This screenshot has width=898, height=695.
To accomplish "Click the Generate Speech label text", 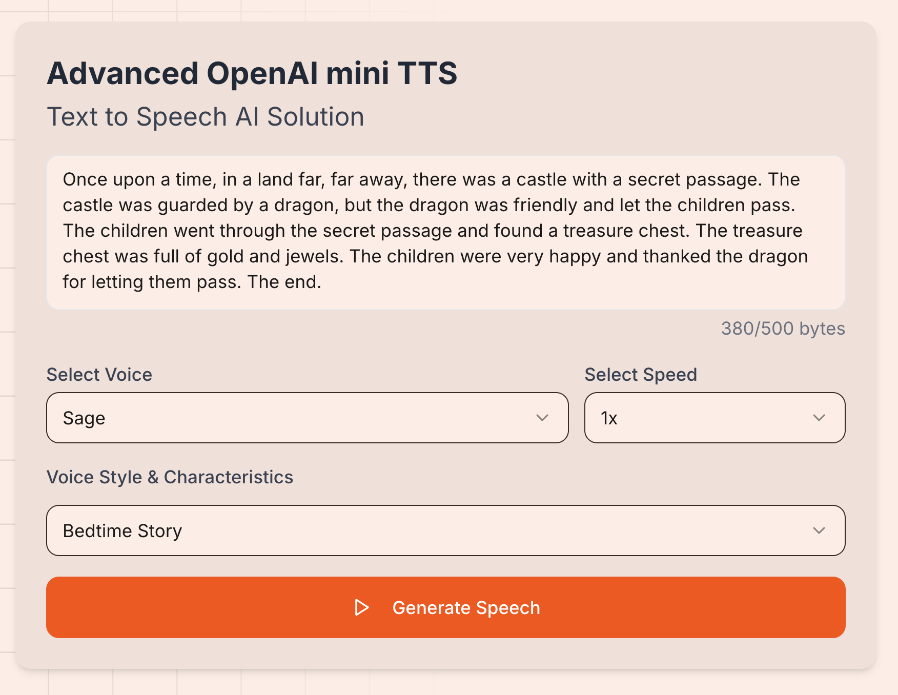I will tap(466, 607).
